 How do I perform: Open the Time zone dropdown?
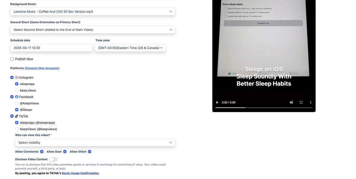(x=130, y=48)
